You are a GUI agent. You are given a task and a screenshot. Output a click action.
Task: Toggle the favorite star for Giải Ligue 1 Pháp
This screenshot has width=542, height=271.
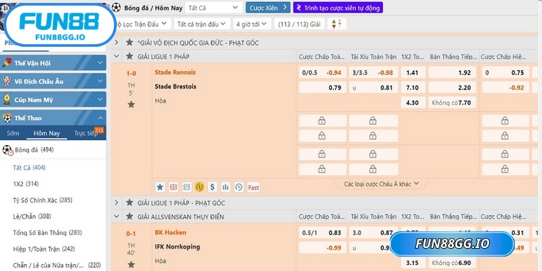[129, 56]
